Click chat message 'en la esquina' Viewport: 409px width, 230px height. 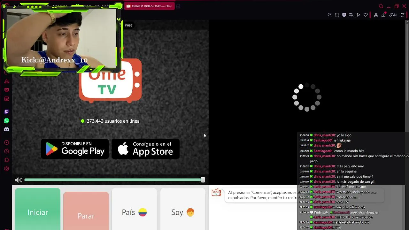tap(346, 171)
